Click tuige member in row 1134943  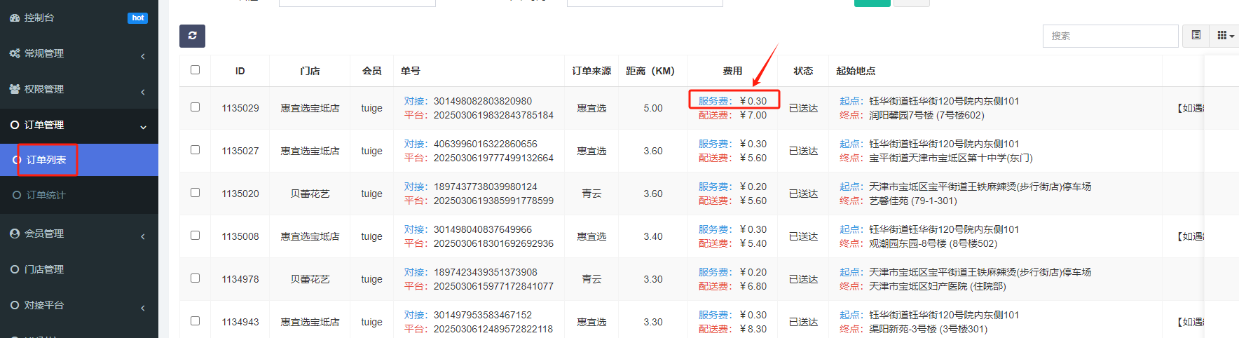371,322
